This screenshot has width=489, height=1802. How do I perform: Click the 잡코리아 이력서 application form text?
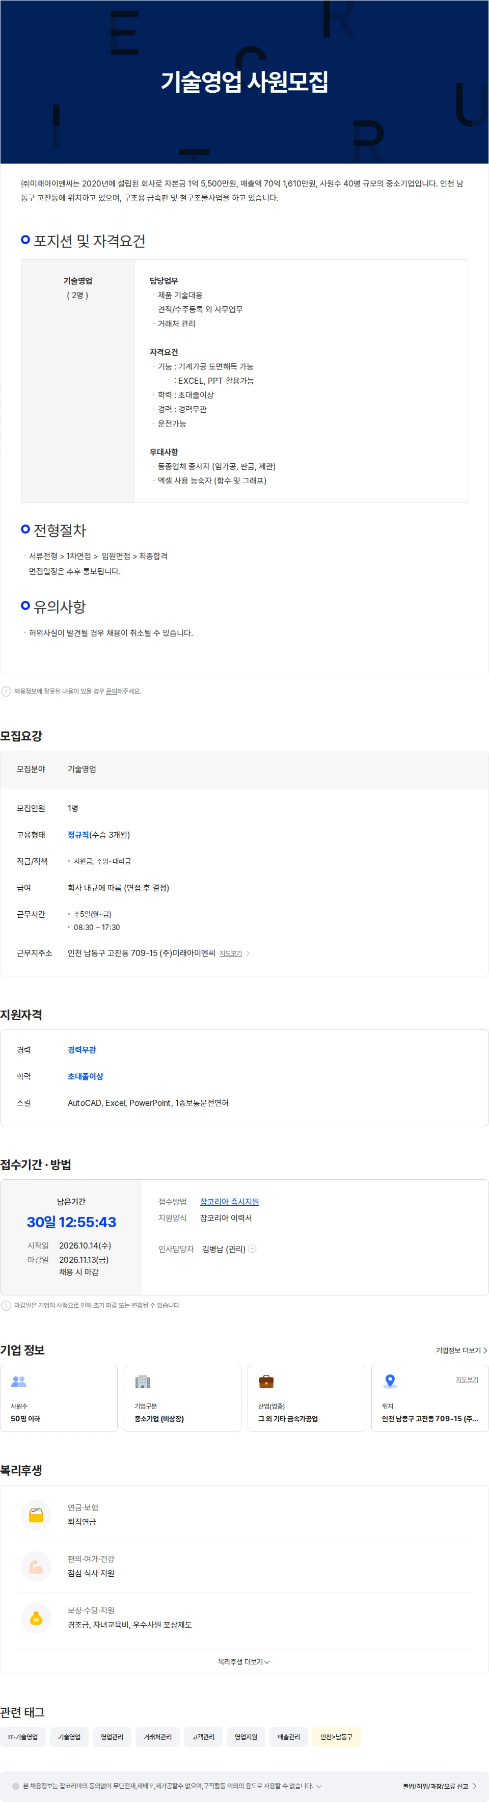coord(226,1218)
